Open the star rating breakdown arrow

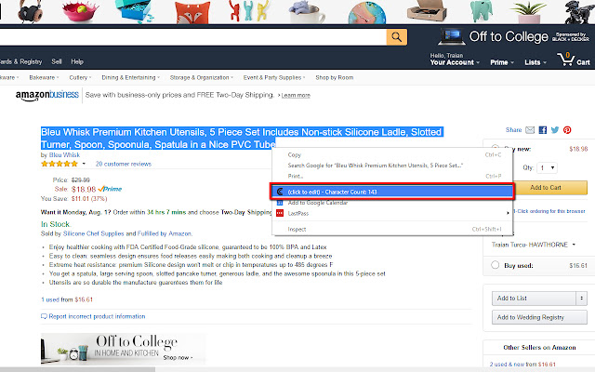coord(84,164)
